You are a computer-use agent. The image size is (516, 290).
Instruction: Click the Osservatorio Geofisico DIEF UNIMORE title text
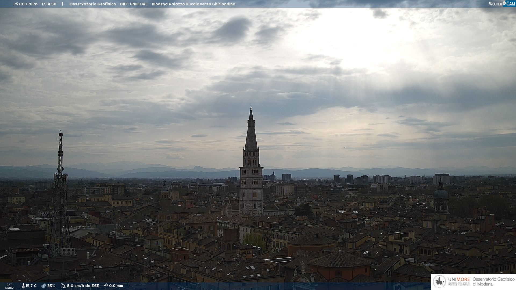152,4
